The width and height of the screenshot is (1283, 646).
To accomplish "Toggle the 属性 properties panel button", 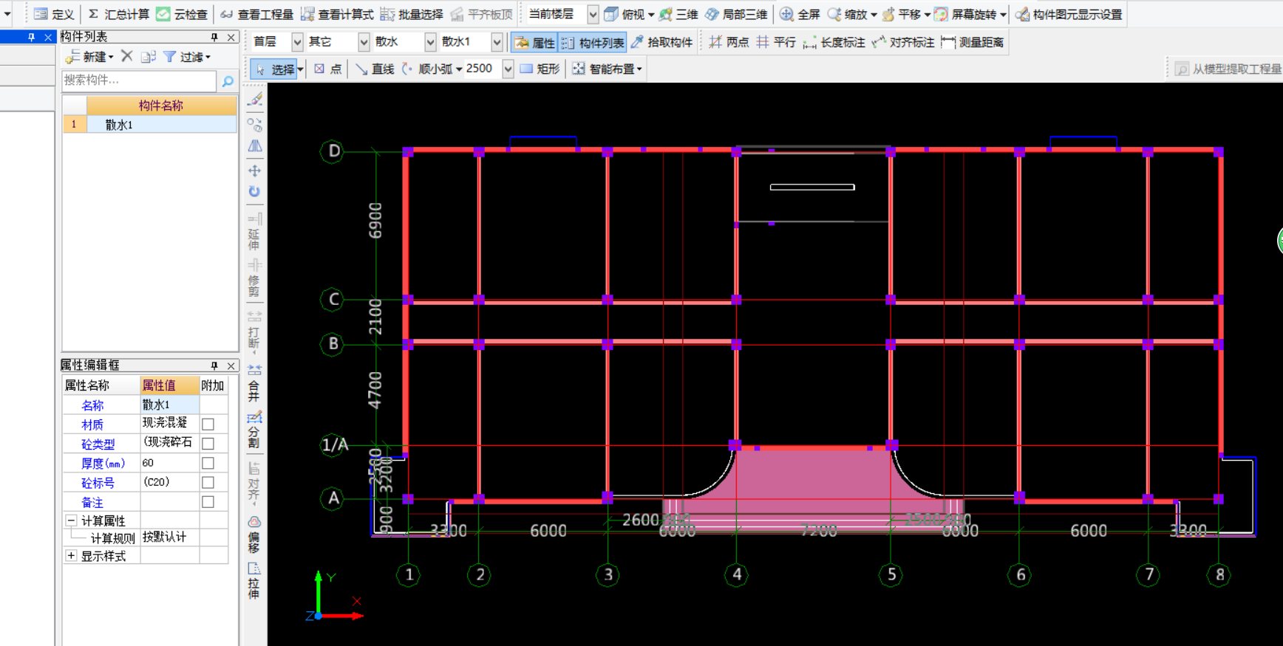I will [x=535, y=43].
